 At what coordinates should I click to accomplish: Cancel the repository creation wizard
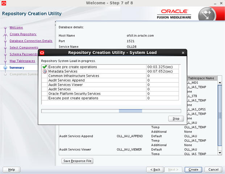tap(213, 170)
